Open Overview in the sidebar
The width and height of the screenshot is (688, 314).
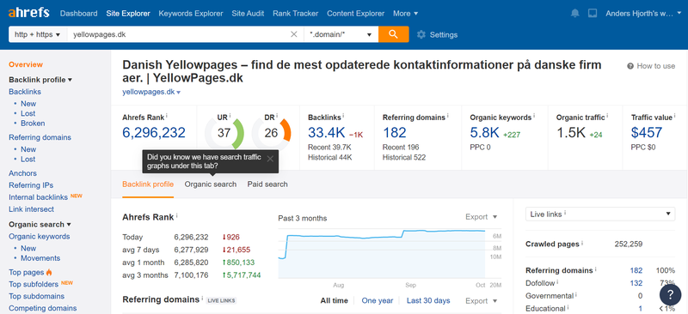click(26, 65)
